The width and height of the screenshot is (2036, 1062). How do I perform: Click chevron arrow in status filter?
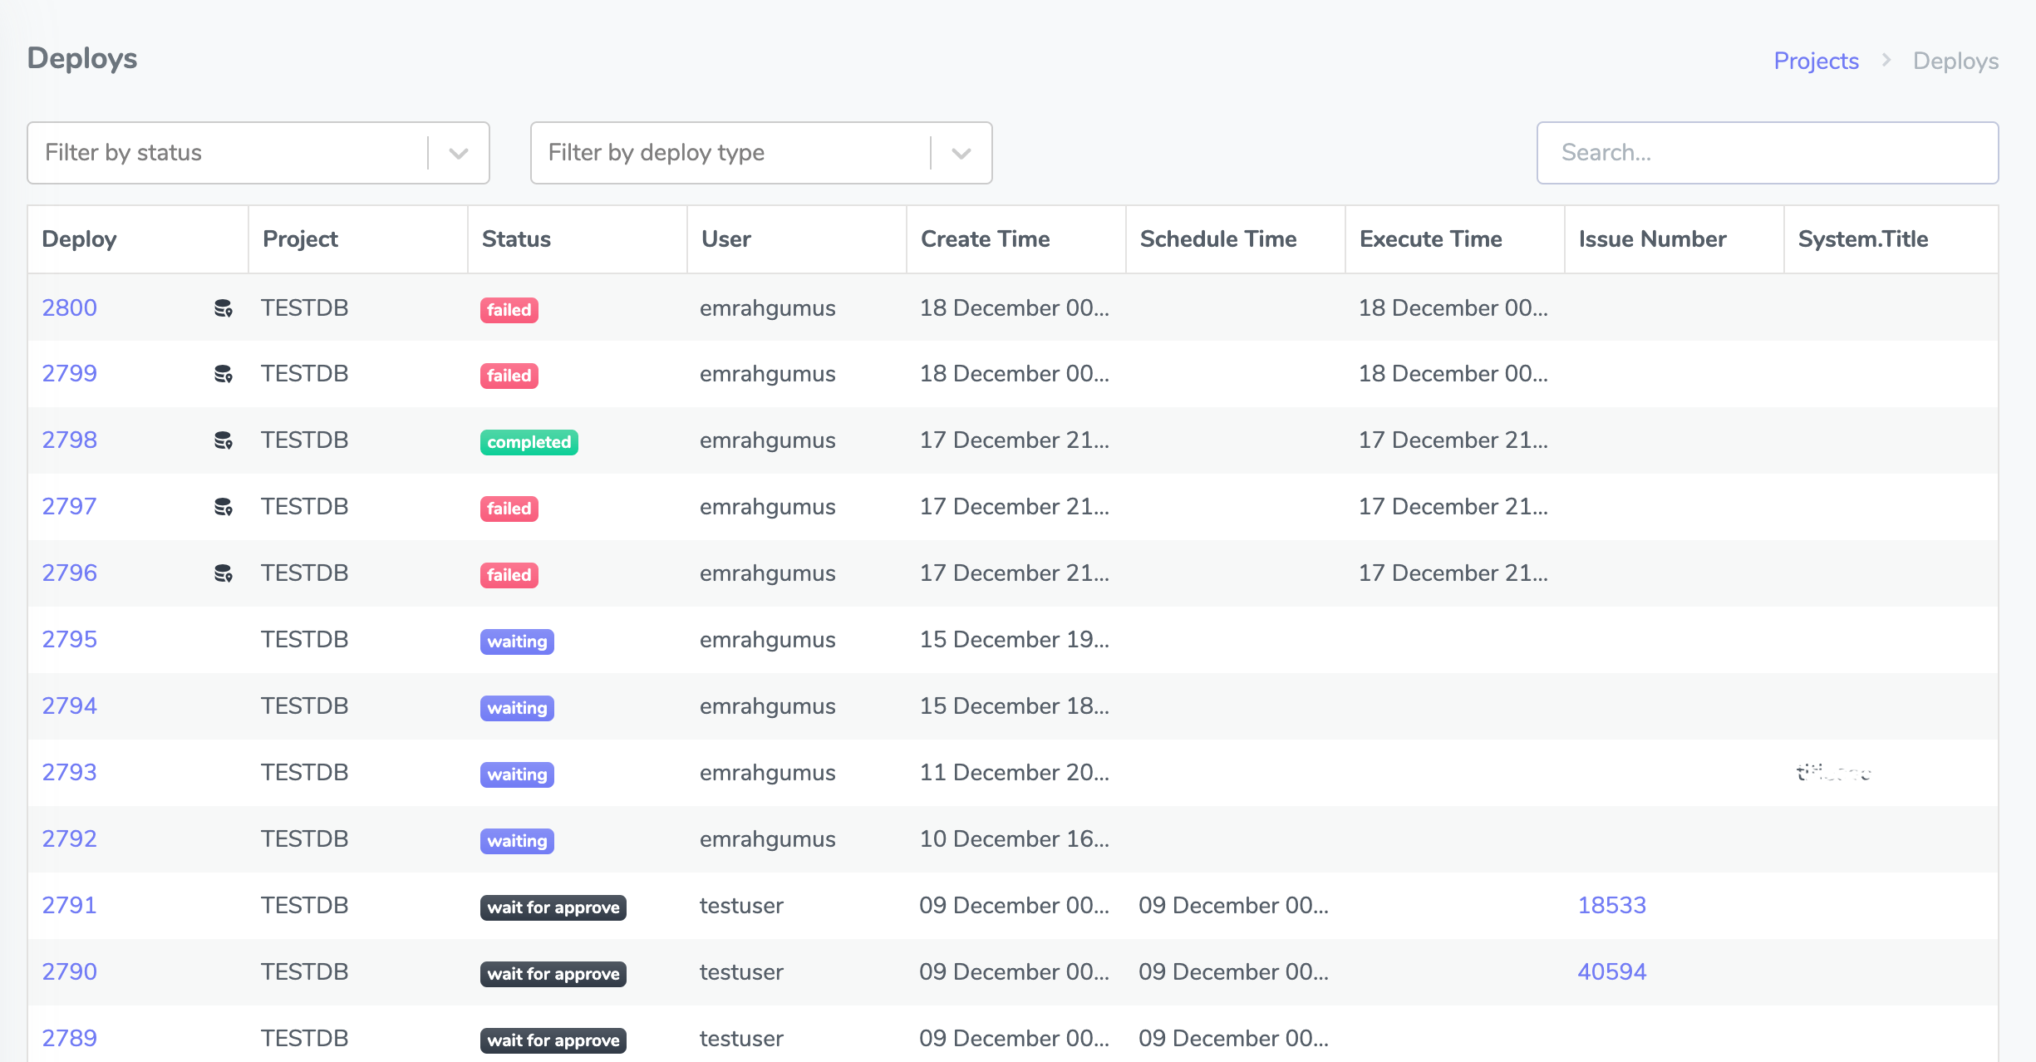tap(459, 153)
